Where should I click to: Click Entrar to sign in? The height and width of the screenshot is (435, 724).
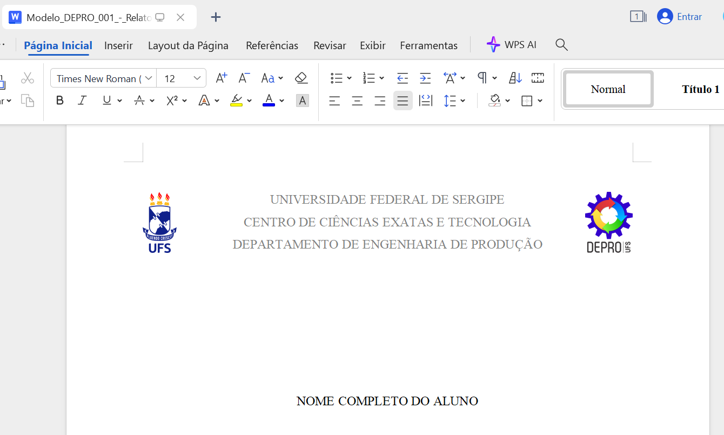(679, 17)
